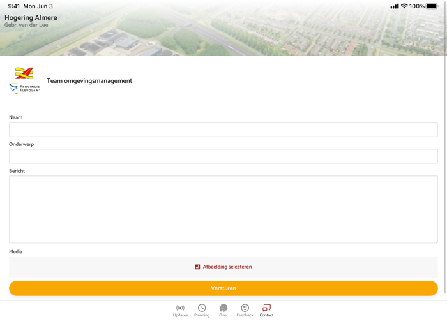Open the Updates tab

(x=180, y=311)
